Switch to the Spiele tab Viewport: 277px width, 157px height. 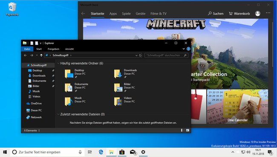pyautogui.click(x=126, y=14)
